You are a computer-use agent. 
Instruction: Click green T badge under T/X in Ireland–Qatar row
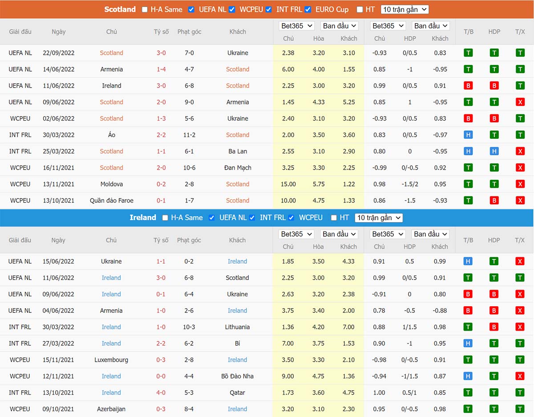tap(520, 393)
